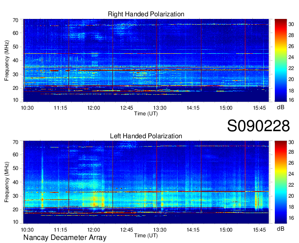299x243 pixels.
Task: Click the top plot's 'Frequency (MHz)' axis label
Action: 7,60
